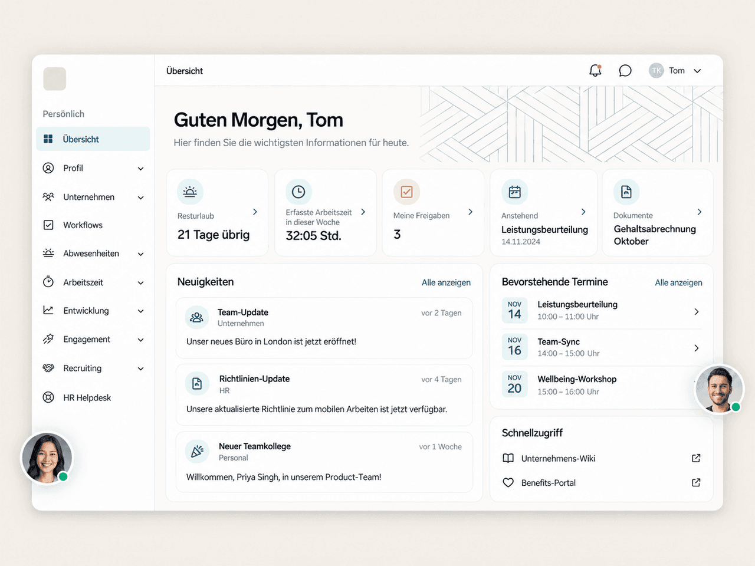Click the logo placeholder in sidebar
The width and height of the screenshot is (755, 566).
click(55, 79)
